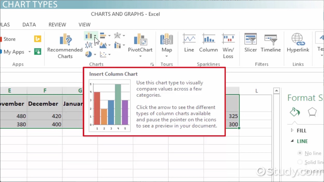Collapse the LINE section
Screen dimensions: 324x182
coord(292,141)
